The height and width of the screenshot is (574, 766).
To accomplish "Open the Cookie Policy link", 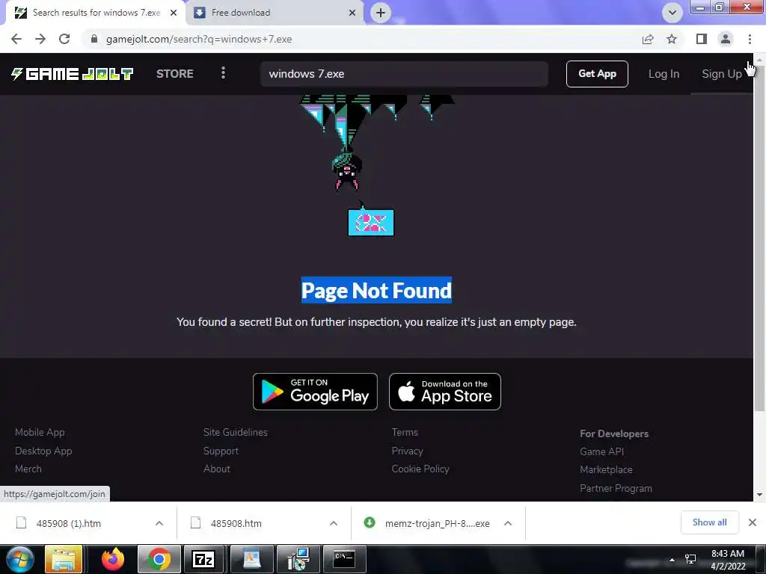I will [420, 469].
